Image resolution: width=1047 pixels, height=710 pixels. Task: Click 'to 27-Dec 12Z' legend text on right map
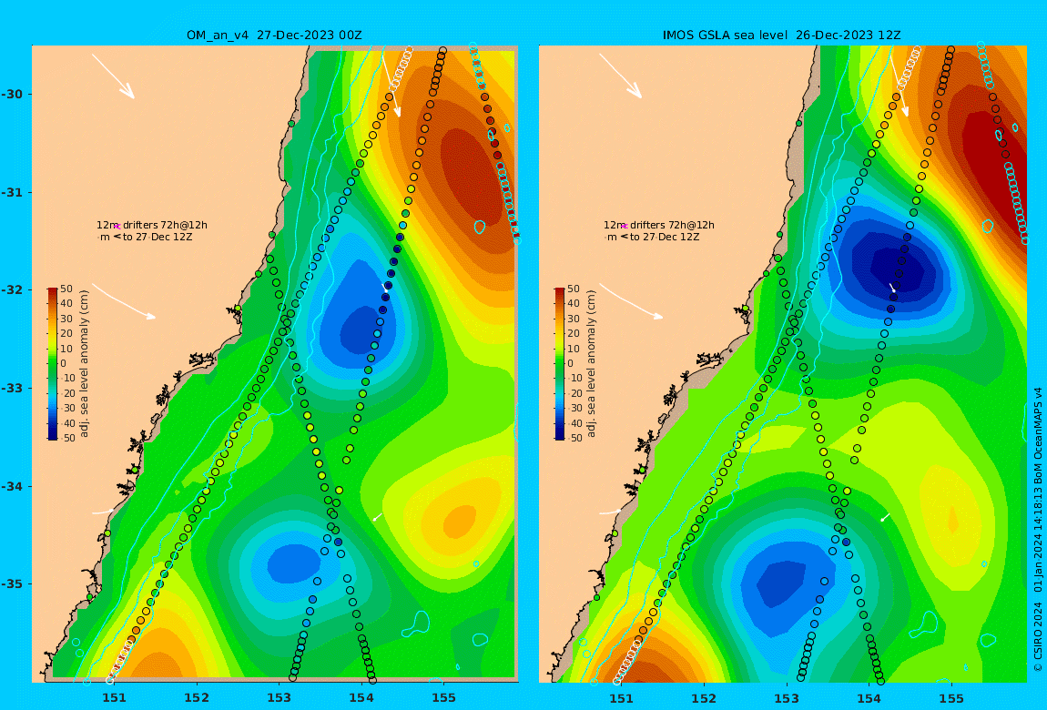coord(665,237)
